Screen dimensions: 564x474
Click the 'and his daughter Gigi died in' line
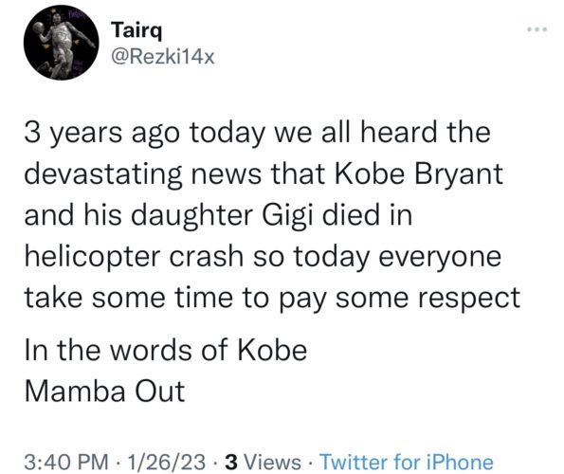click(218, 215)
